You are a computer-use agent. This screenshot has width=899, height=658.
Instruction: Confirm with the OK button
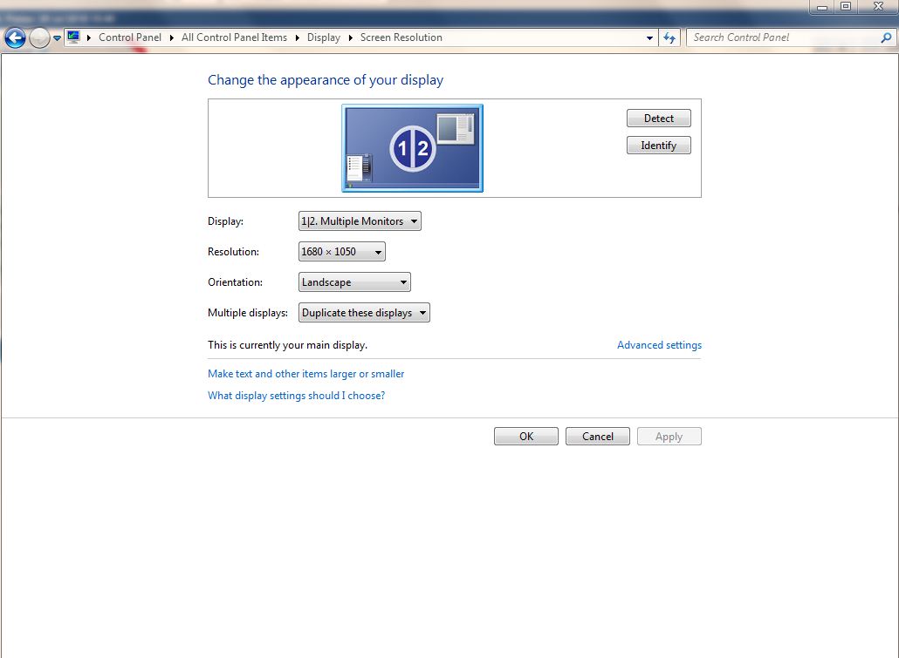[x=525, y=436]
